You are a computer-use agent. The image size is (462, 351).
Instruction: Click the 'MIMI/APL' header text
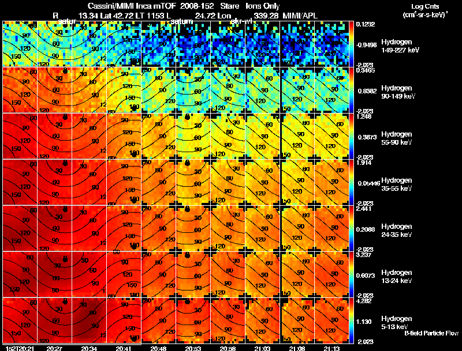pyautogui.click(x=300, y=16)
